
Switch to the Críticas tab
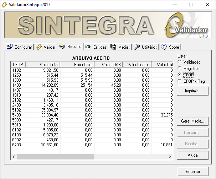(96, 47)
